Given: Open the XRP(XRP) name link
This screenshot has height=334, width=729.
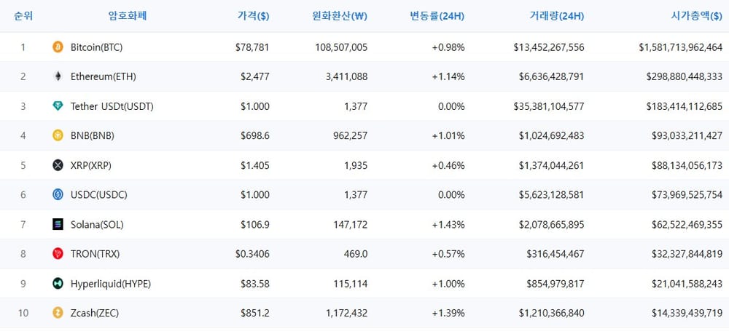Looking at the screenshot, I should (x=91, y=166).
